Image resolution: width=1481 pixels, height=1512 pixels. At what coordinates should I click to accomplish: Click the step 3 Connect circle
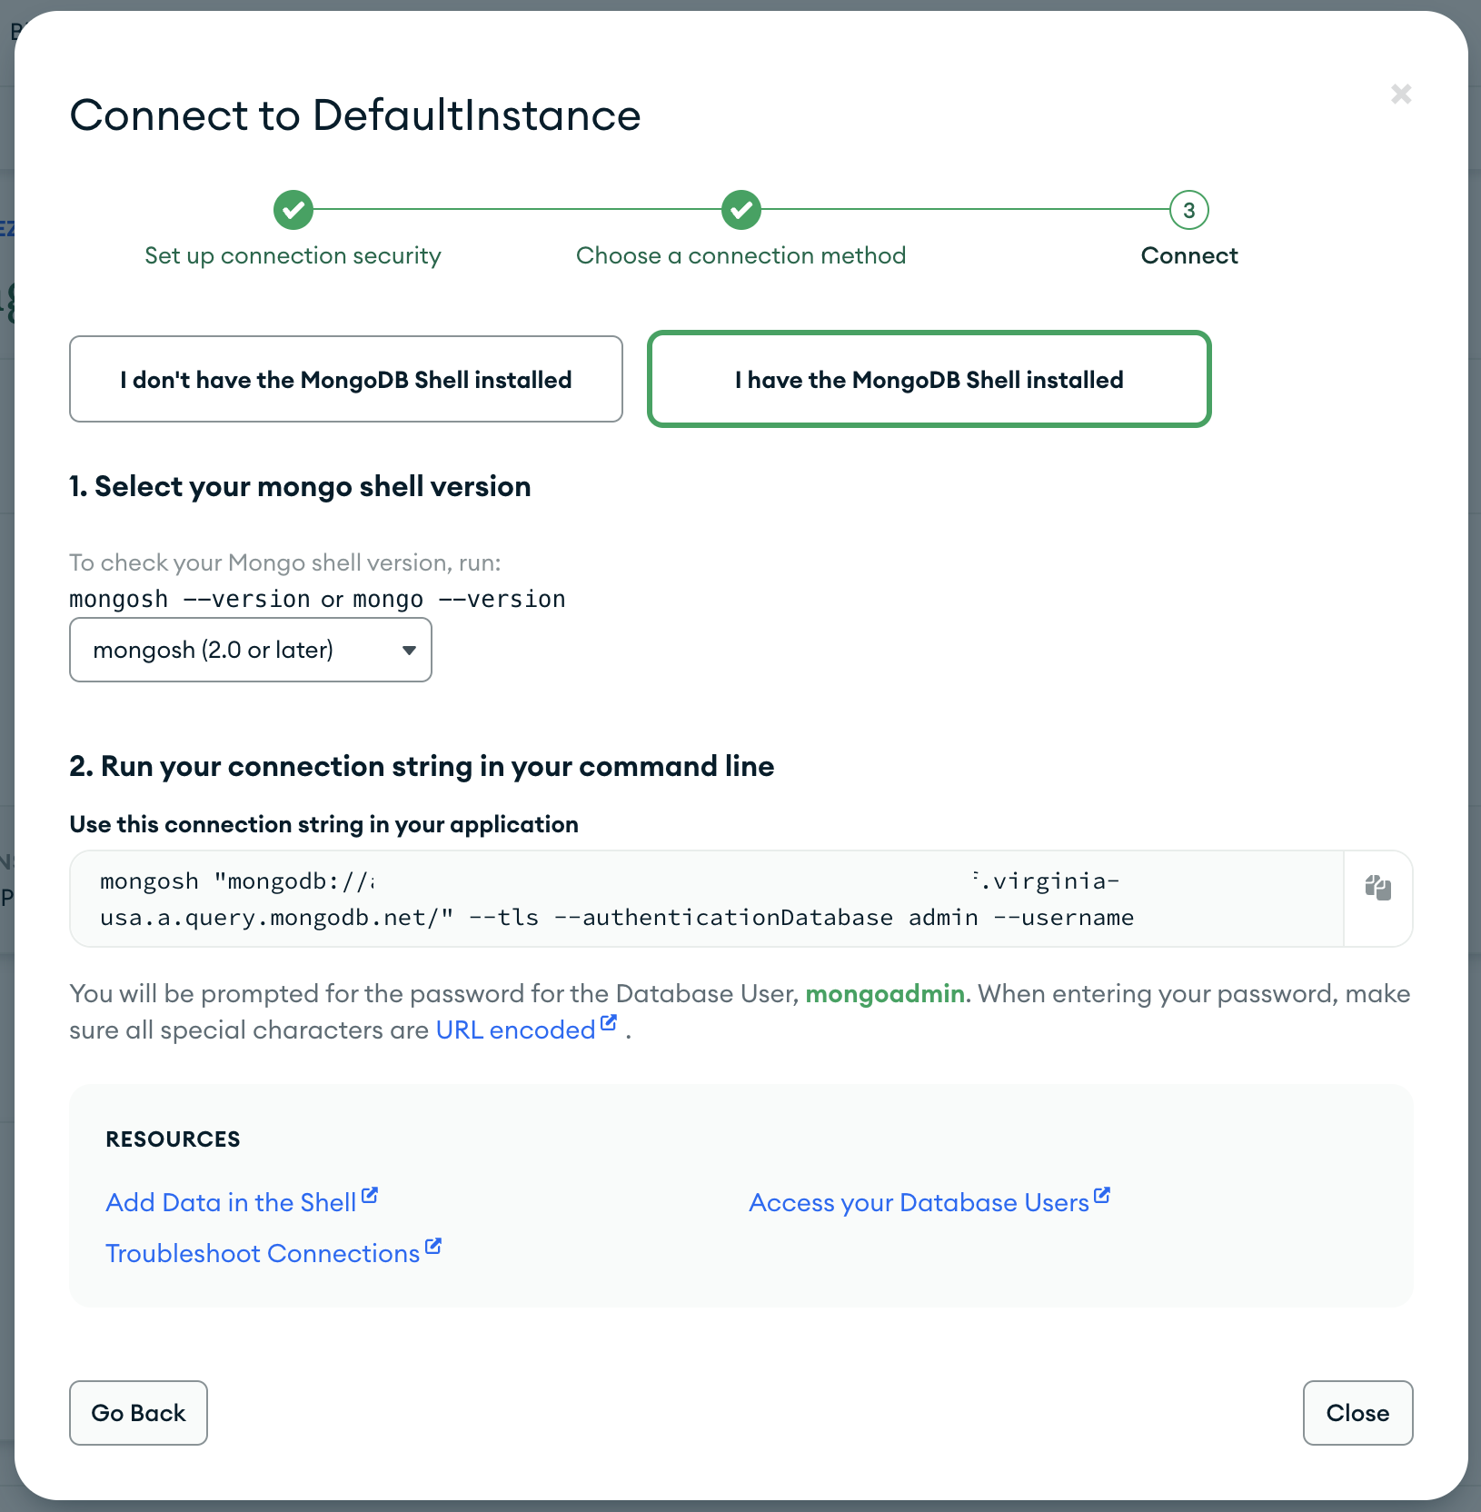point(1189,210)
